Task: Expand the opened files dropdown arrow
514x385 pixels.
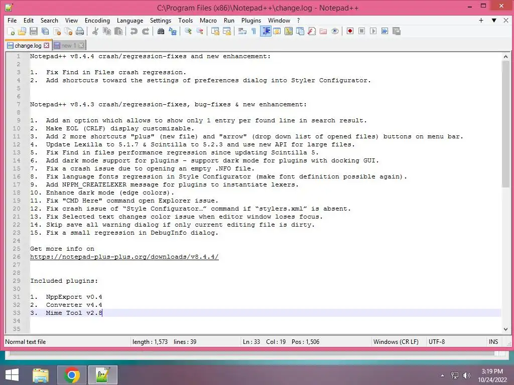Action: (x=494, y=20)
